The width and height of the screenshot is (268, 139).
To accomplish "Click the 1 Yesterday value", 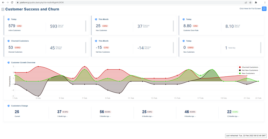I will pyautogui.click(x=226, y=48).
